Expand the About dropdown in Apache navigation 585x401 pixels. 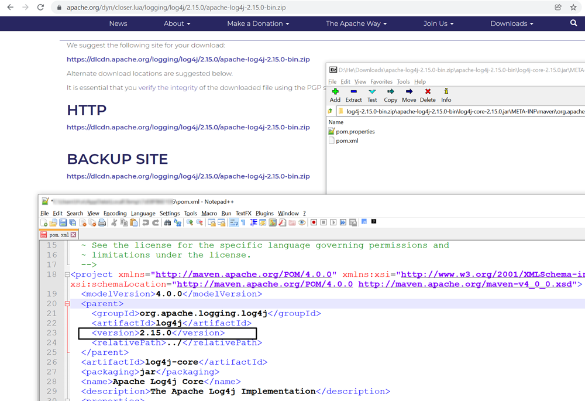point(177,23)
